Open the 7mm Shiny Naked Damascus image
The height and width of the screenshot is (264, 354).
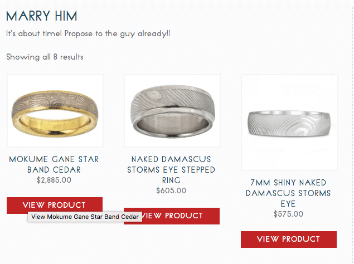click(x=289, y=122)
